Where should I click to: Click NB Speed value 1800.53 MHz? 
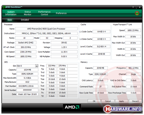click(x=26, y=56)
